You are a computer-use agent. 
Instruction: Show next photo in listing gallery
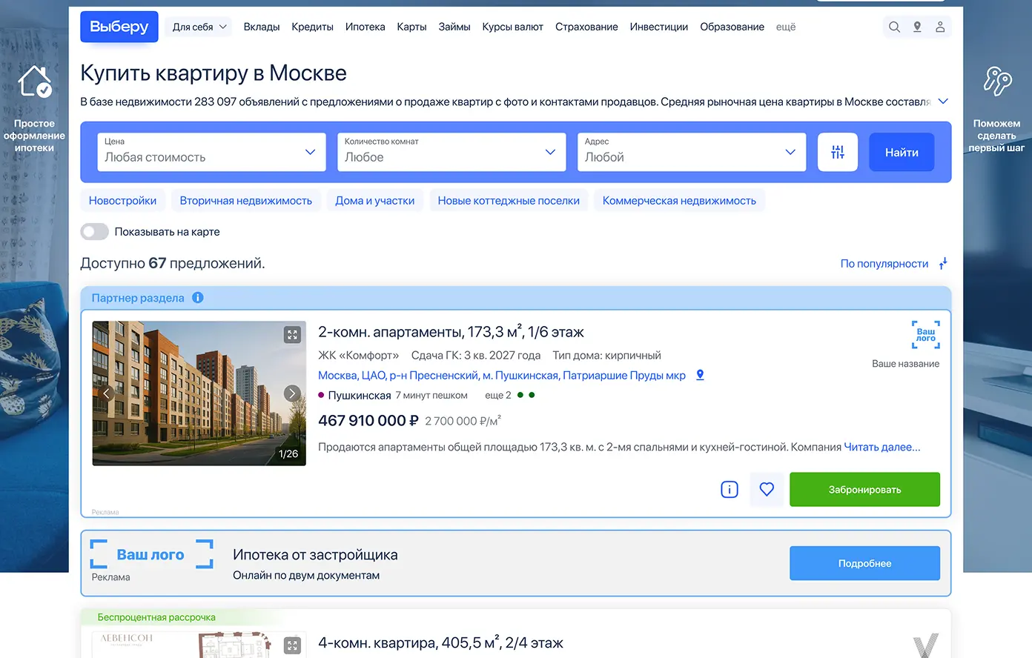(292, 393)
